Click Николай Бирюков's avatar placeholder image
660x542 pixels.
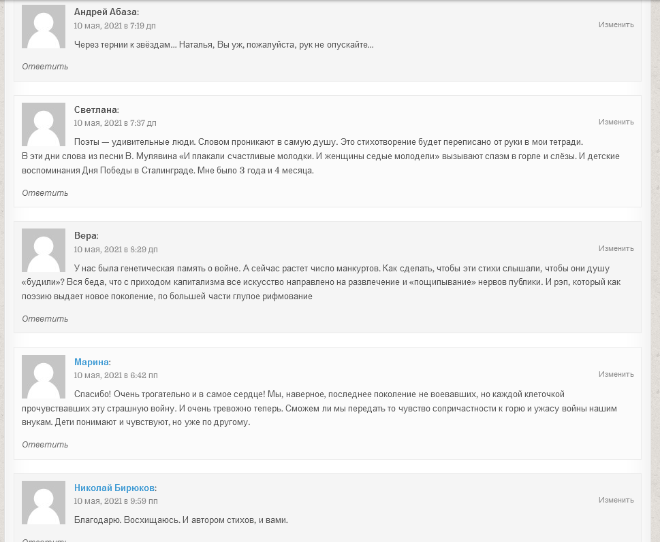44,502
